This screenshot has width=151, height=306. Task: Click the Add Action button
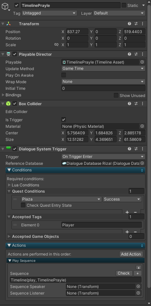coord(131,254)
